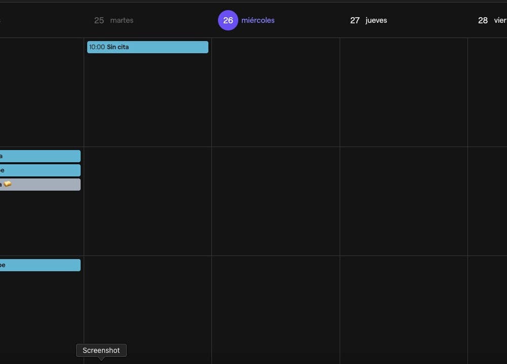507x364 pixels.
Task: Open the topmost blue event in middle row
Action: (41, 156)
